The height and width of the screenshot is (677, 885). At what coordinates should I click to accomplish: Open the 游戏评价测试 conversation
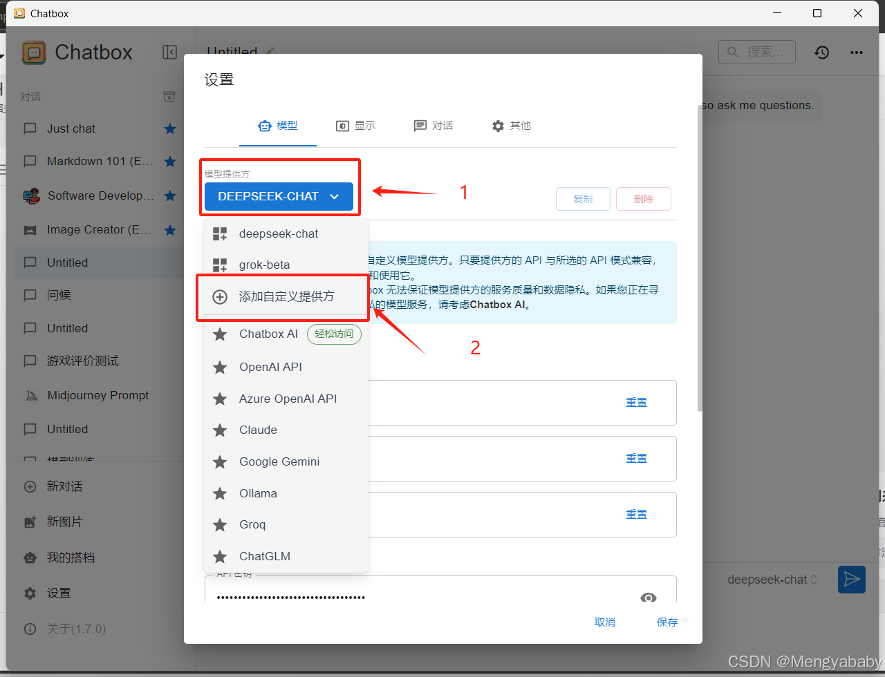[x=98, y=361]
